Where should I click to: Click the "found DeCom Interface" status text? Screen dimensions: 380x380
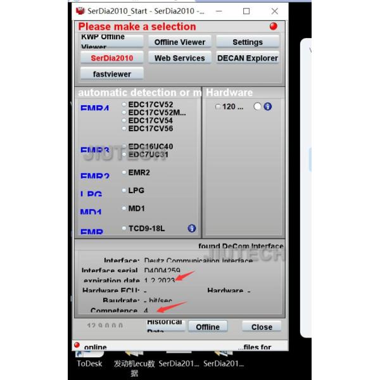click(241, 246)
